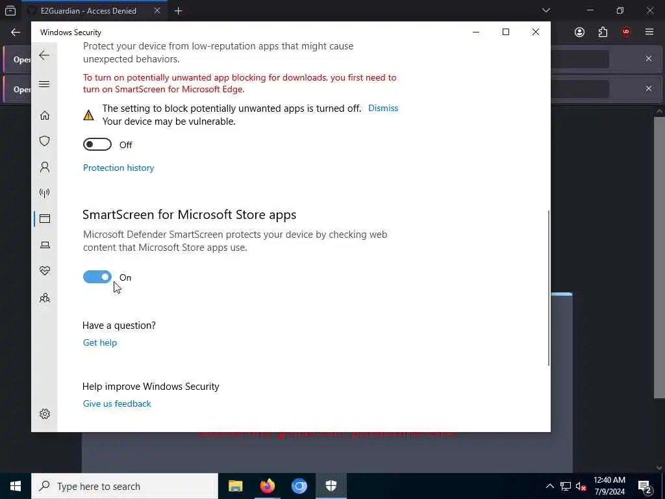Open Chromium from the taskbar
This screenshot has height=499, width=665.
pos(299,486)
